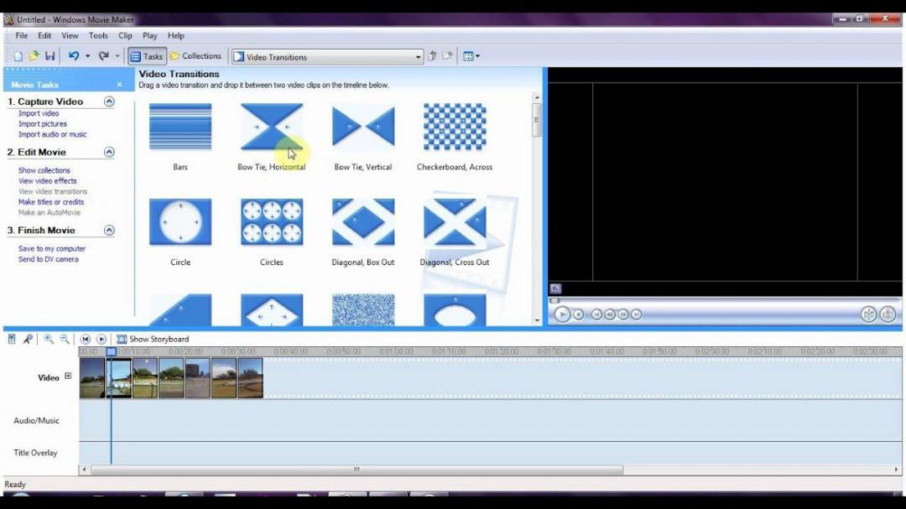Viewport: 906px width, 509px height.
Task: Click the Import pictures link
Action: click(42, 123)
